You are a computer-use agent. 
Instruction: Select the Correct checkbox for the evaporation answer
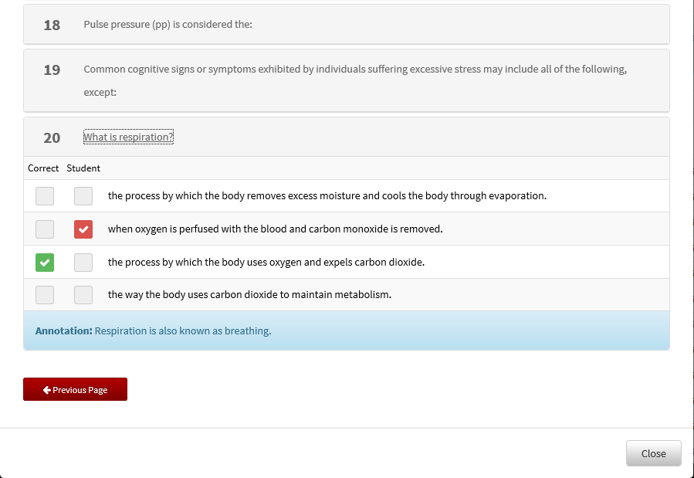point(44,195)
